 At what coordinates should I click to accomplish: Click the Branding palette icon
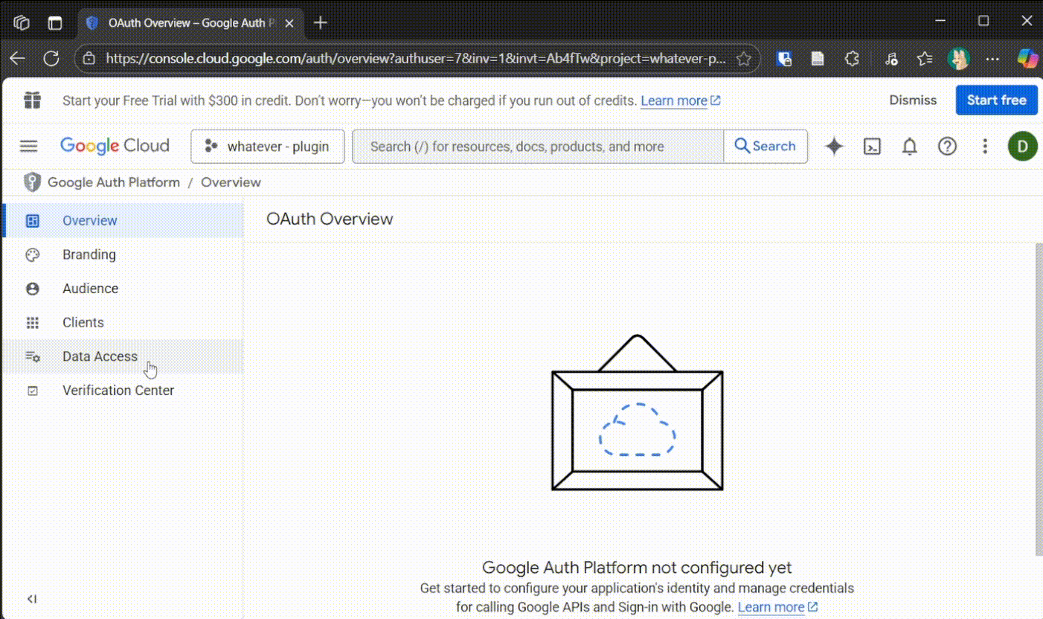coord(32,254)
